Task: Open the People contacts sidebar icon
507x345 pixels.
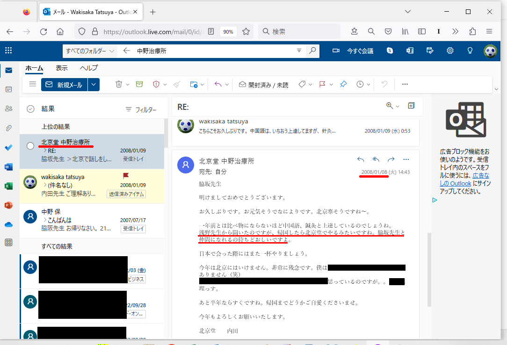Action: [x=8, y=108]
